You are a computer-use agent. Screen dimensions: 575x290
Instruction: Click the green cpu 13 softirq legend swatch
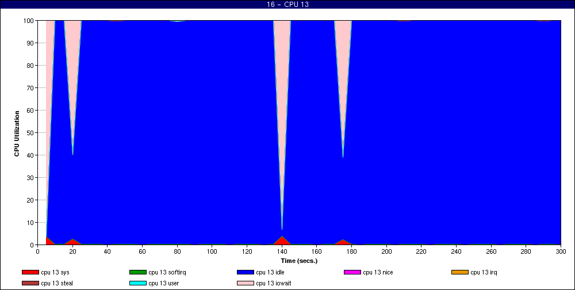pyautogui.click(x=138, y=272)
